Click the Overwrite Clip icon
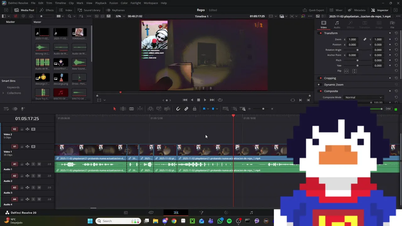The image size is (402, 226). point(159,109)
